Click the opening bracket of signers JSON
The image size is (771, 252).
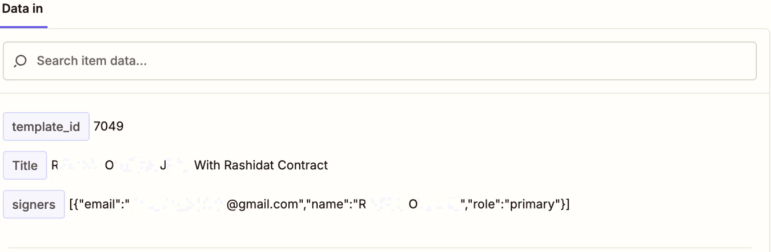(71, 204)
